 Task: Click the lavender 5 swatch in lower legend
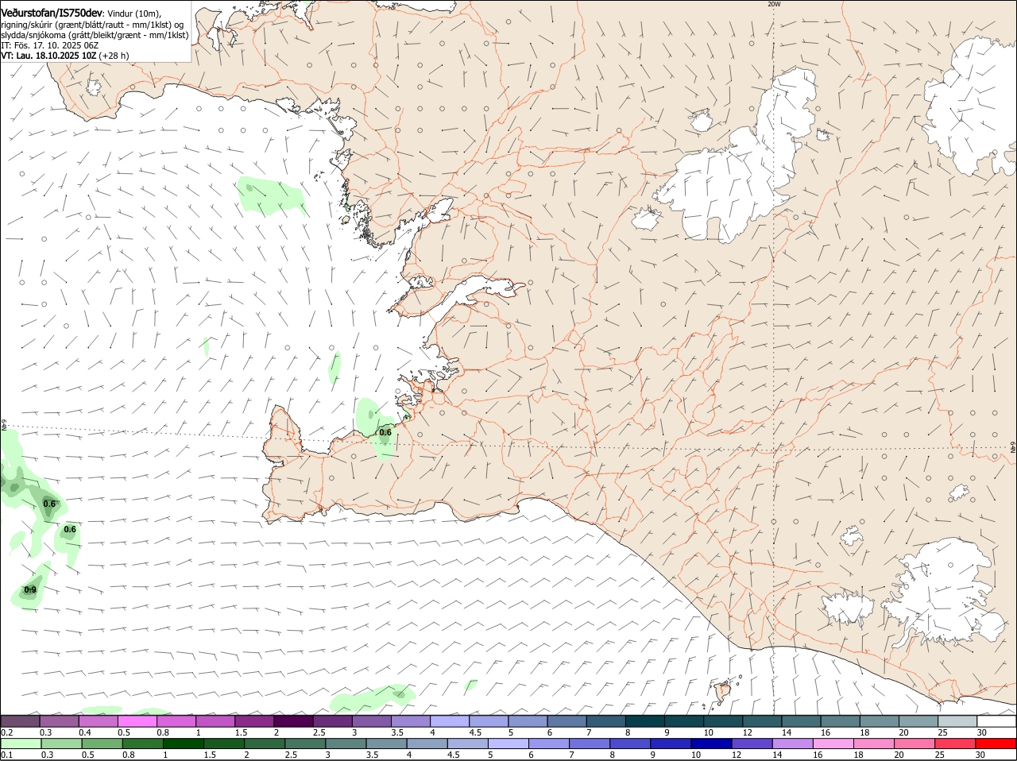coord(508,744)
